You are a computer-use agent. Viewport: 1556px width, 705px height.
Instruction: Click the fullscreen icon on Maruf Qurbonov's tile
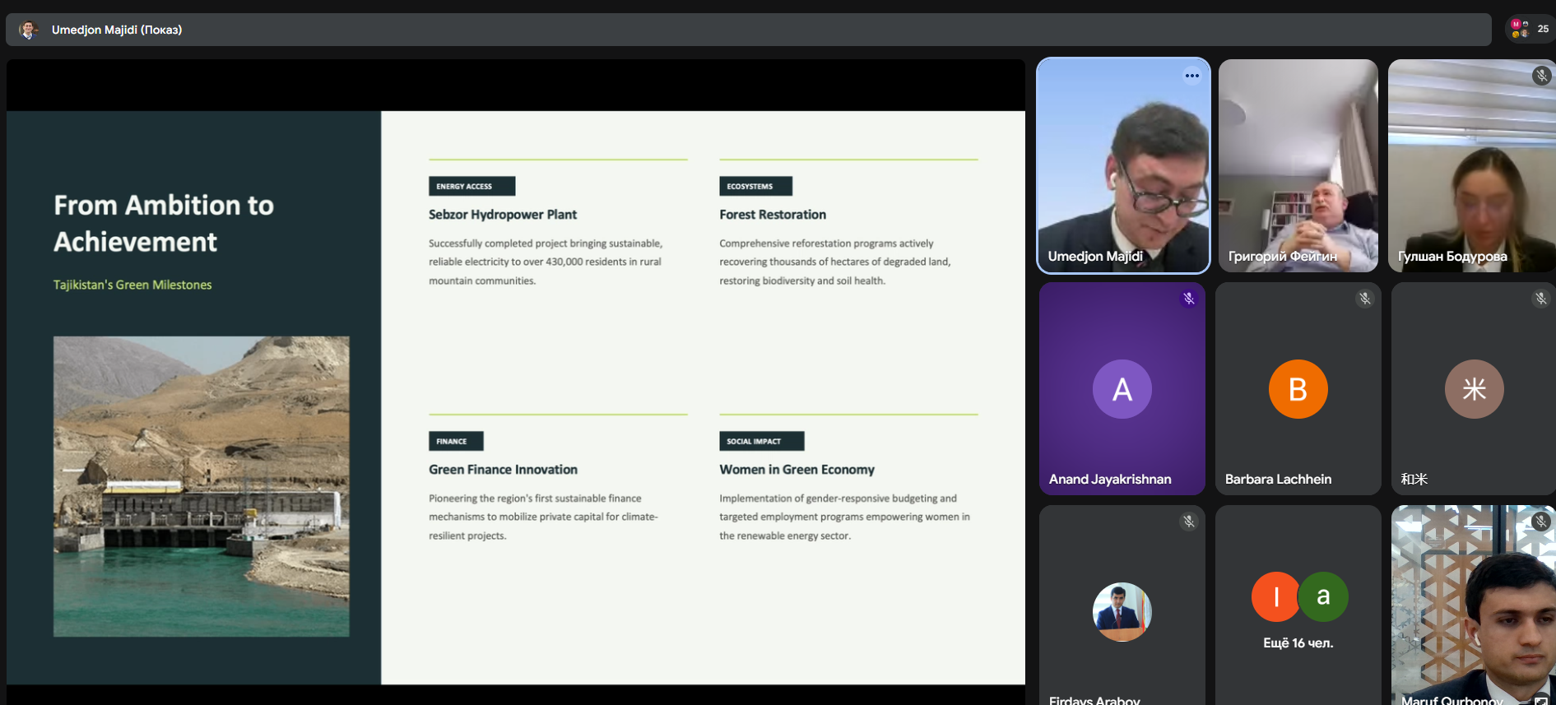click(x=1540, y=699)
